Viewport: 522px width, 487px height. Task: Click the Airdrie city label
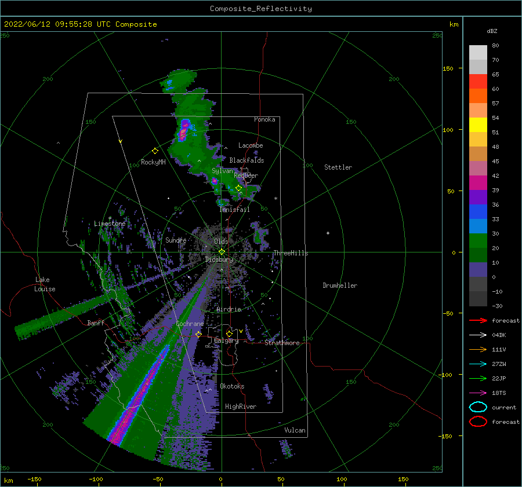coord(229,309)
